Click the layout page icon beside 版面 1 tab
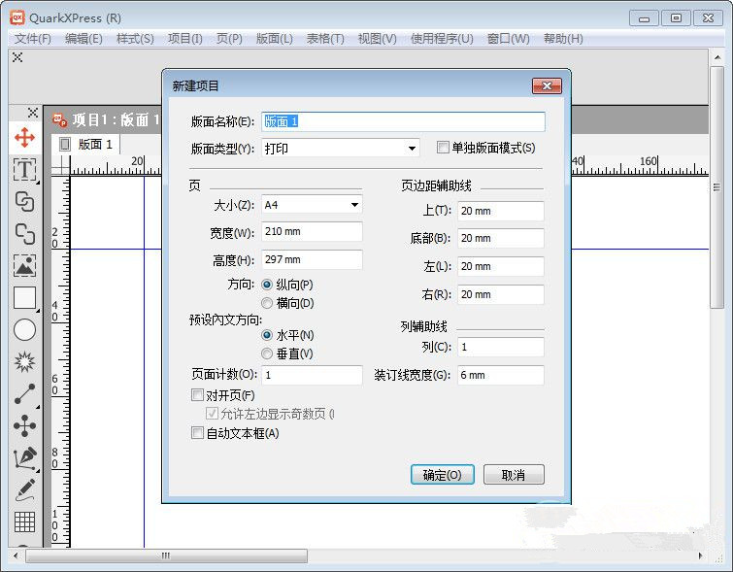The height and width of the screenshot is (572, 733). [65, 144]
